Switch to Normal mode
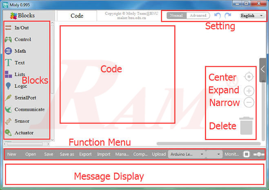Viewport: 269px width, 190px height. tap(176, 16)
